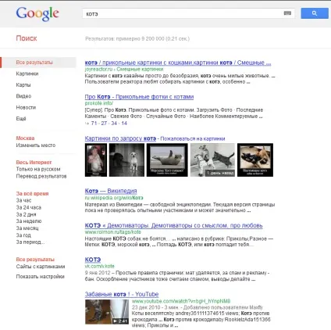Open За период... custom date range

30,242
